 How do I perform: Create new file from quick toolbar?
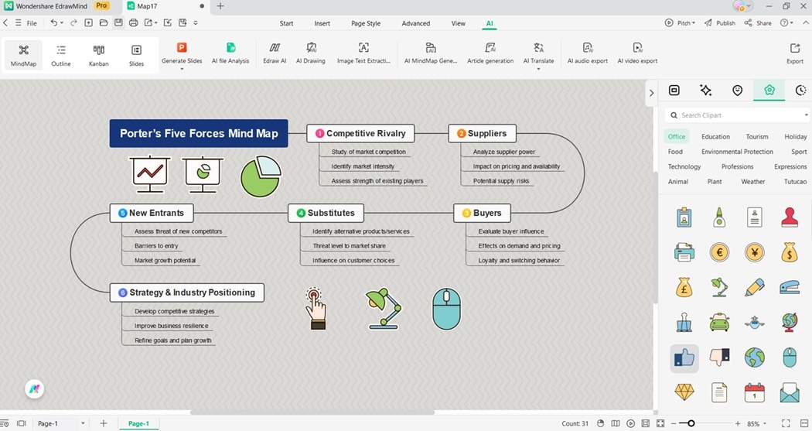pos(89,22)
